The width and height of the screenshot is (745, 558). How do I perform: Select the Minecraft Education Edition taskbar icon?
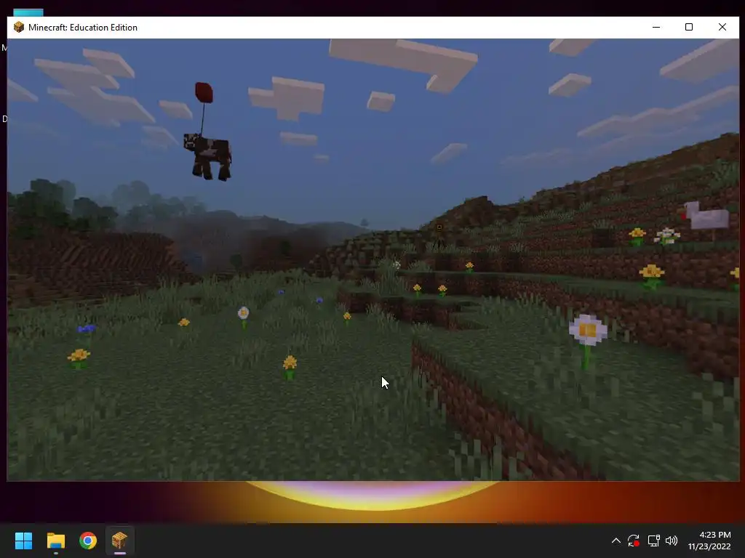coord(120,541)
